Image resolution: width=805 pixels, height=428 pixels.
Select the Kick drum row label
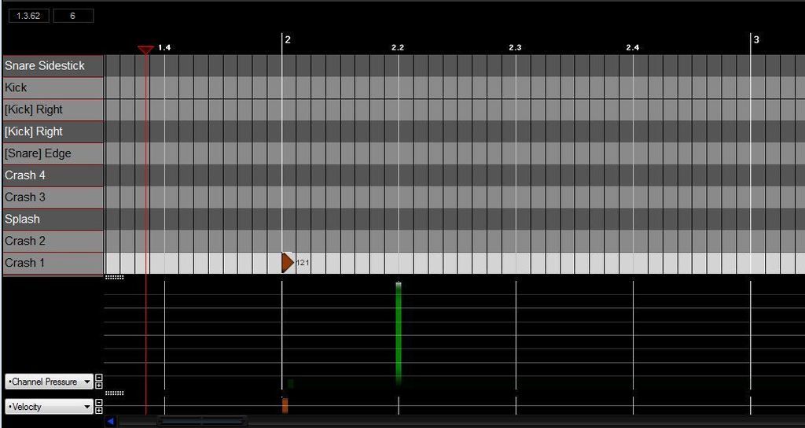pos(53,88)
